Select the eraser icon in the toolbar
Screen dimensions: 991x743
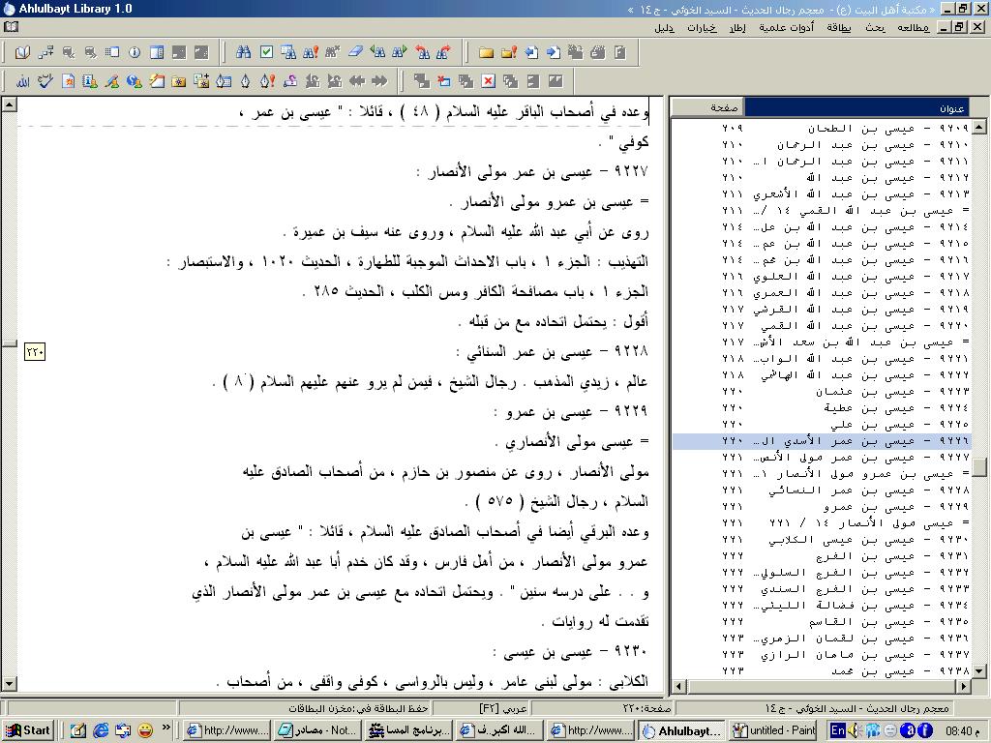[354, 52]
